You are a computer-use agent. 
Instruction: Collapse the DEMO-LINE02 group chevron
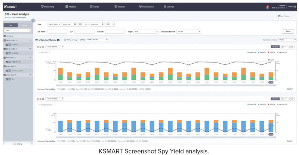click(x=30, y=49)
